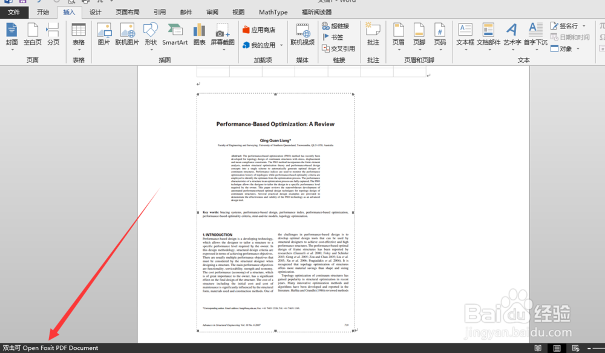Switch to the 福昕阅读器 tab
Viewport: 605px width, 353px height.
(x=317, y=12)
